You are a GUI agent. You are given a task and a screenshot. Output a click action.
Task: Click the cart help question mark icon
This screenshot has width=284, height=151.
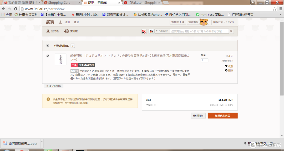tap(73, 46)
